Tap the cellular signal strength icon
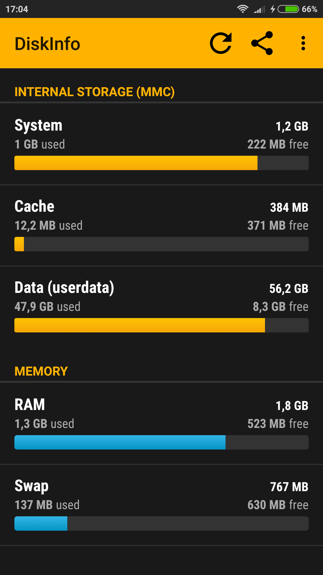 259,10
